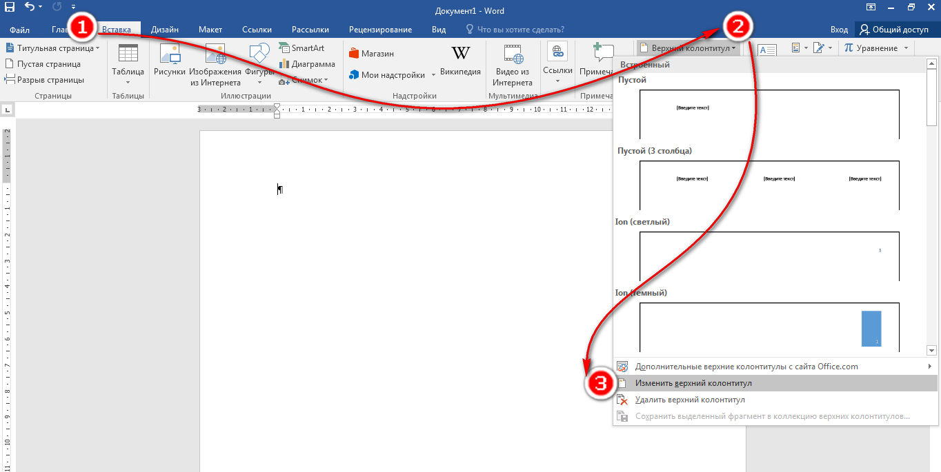Expand the Титульная страница dropdown
Image resolution: width=941 pixels, height=472 pixels.
click(52, 48)
